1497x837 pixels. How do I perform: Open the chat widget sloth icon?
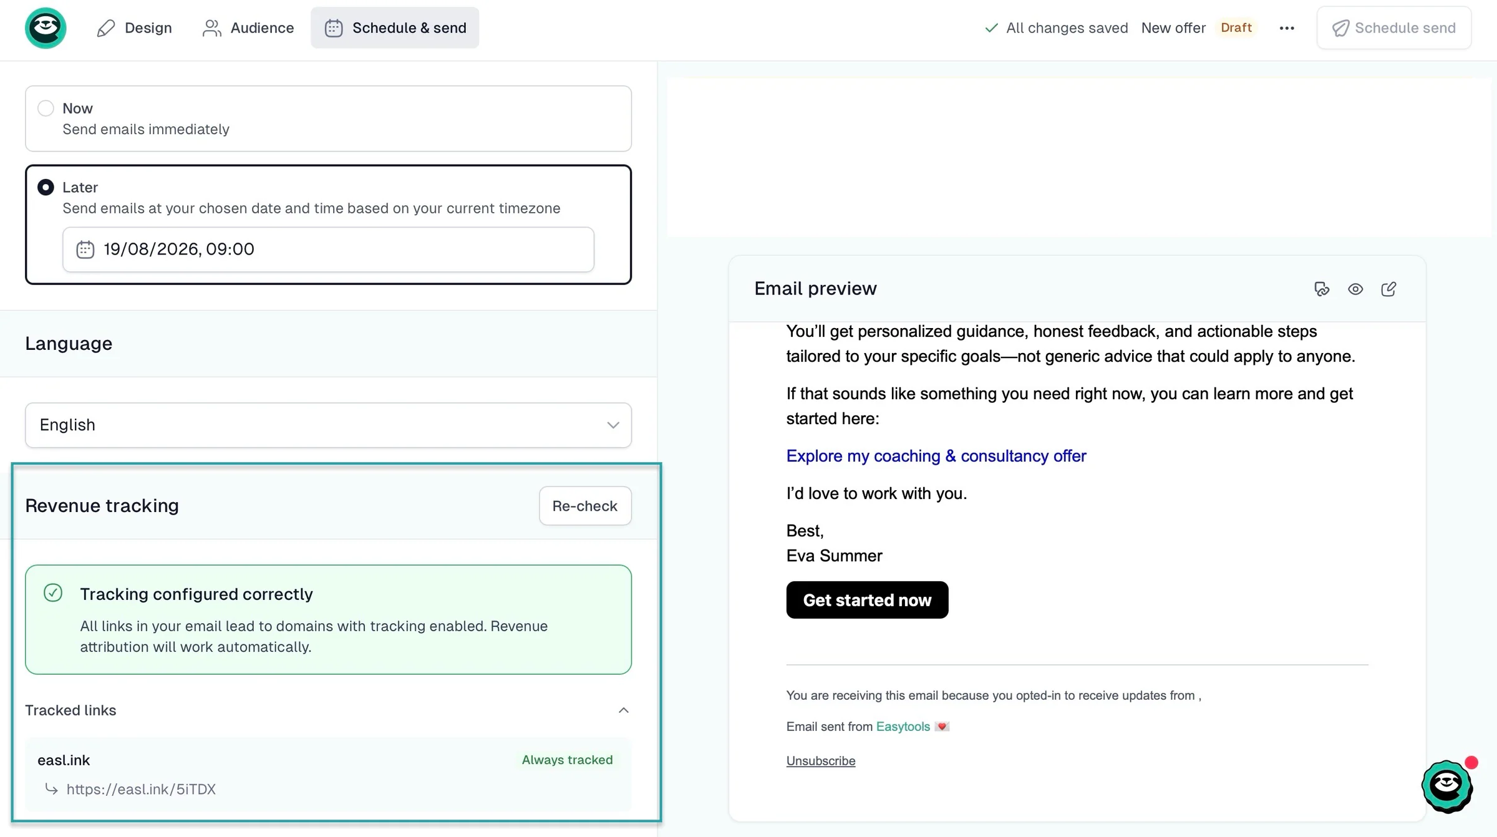[x=1446, y=785]
